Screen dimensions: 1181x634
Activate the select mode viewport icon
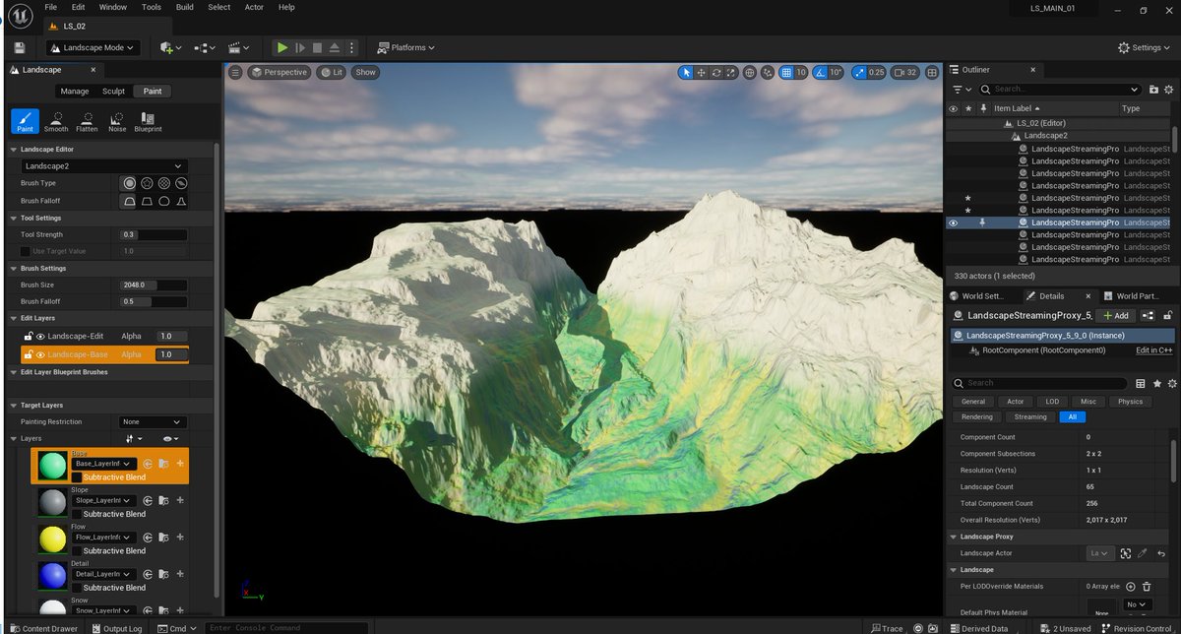(x=686, y=72)
